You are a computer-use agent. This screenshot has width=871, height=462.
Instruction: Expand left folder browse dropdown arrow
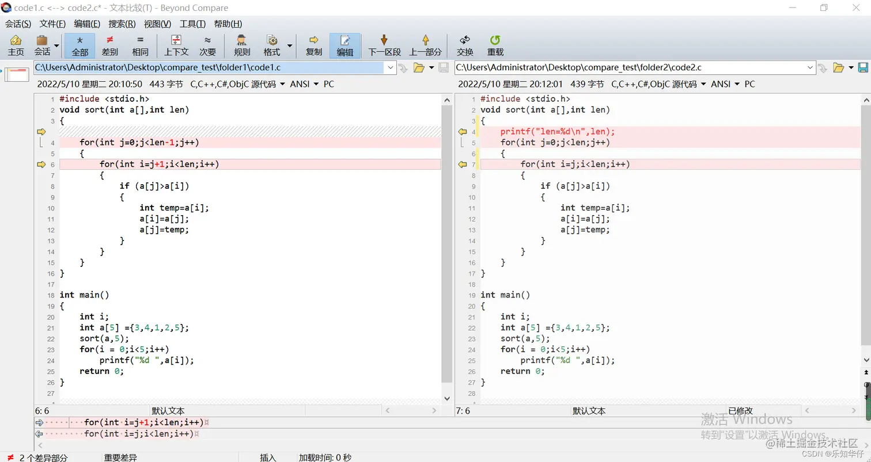431,68
